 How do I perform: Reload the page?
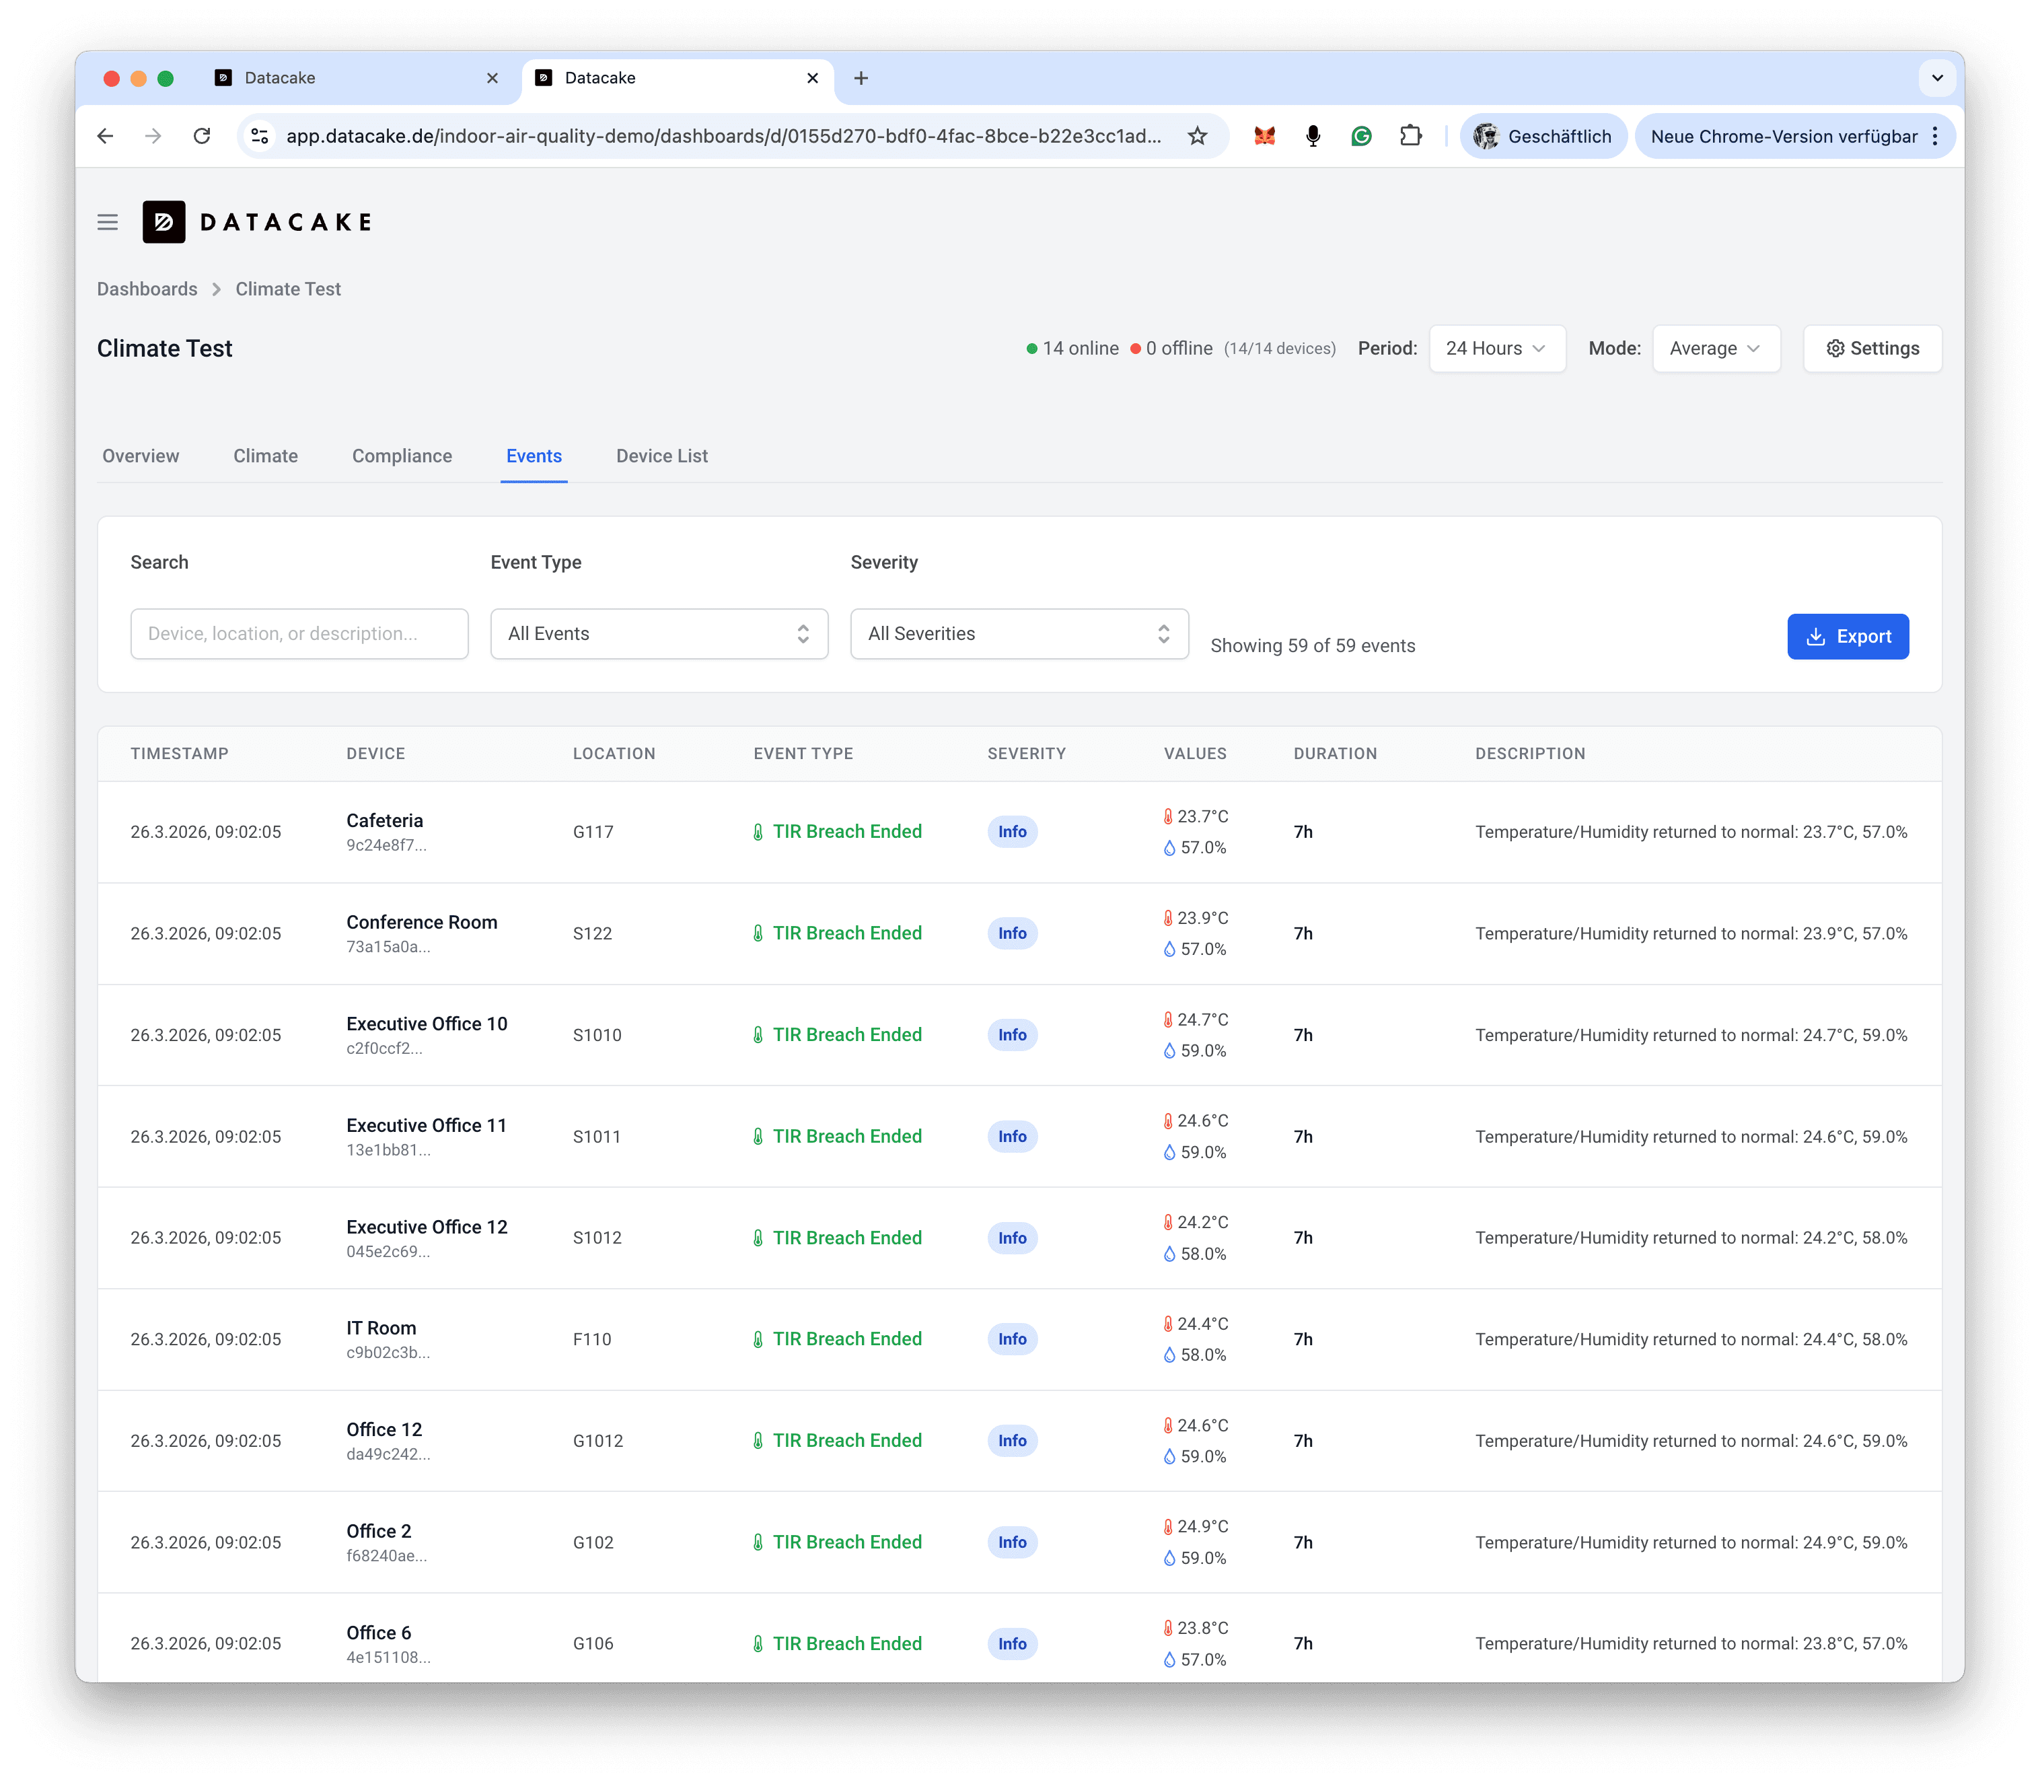202,136
